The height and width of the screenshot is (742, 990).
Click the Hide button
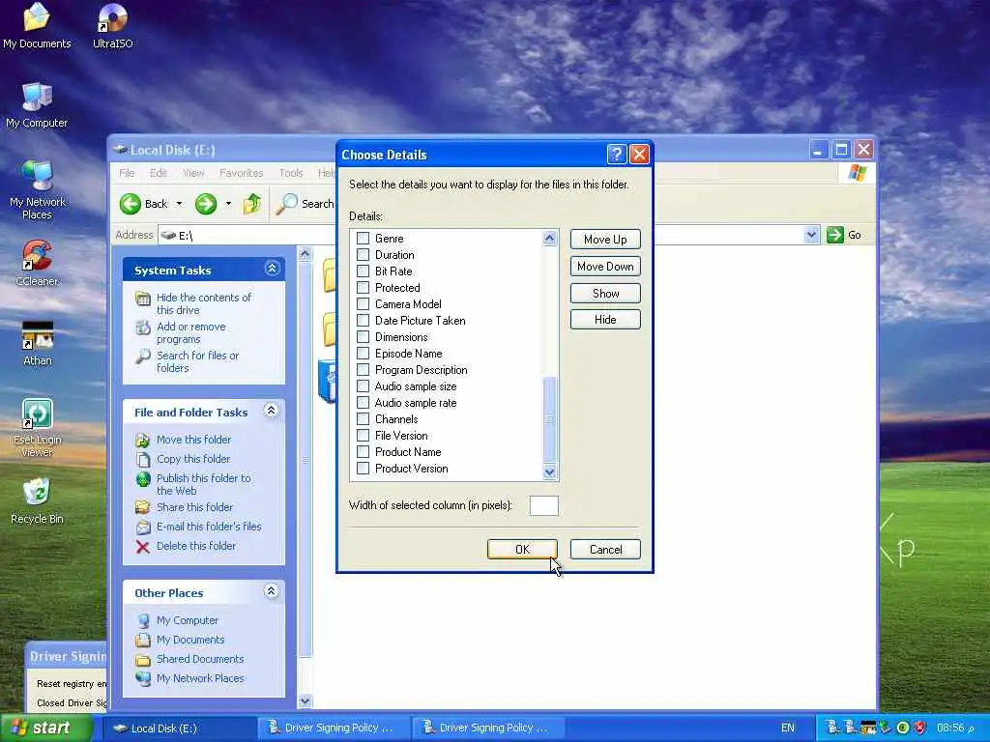(605, 320)
